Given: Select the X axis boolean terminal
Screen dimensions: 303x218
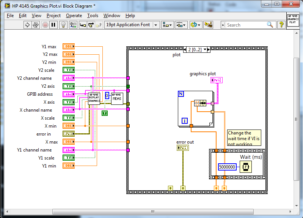Looking at the screenshot, I should pos(69,102).
